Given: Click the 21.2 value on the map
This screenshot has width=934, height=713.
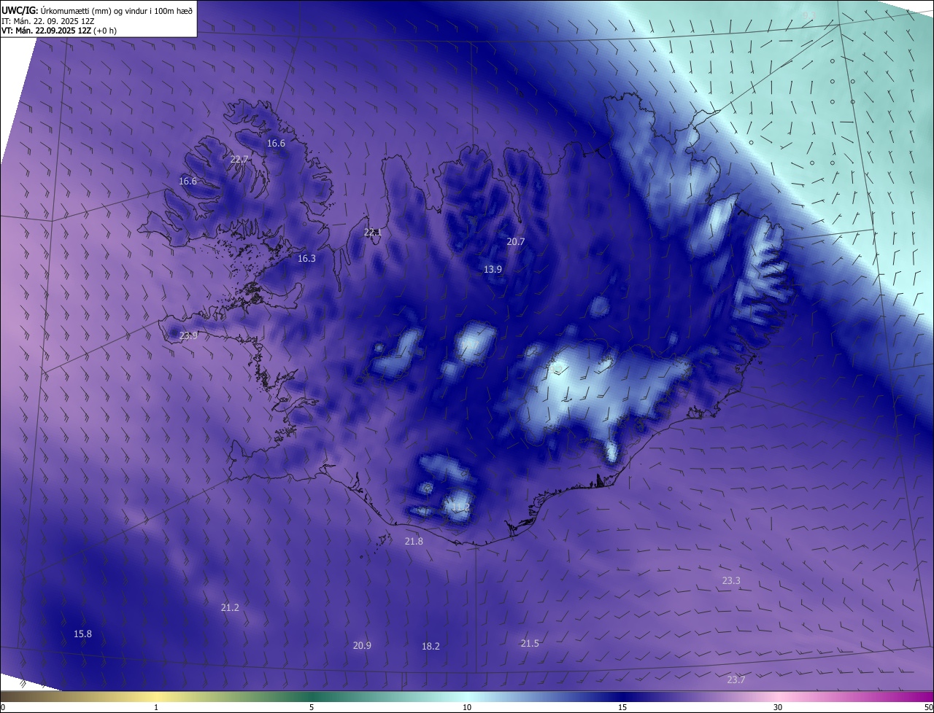Looking at the screenshot, I should click(230, 607).
